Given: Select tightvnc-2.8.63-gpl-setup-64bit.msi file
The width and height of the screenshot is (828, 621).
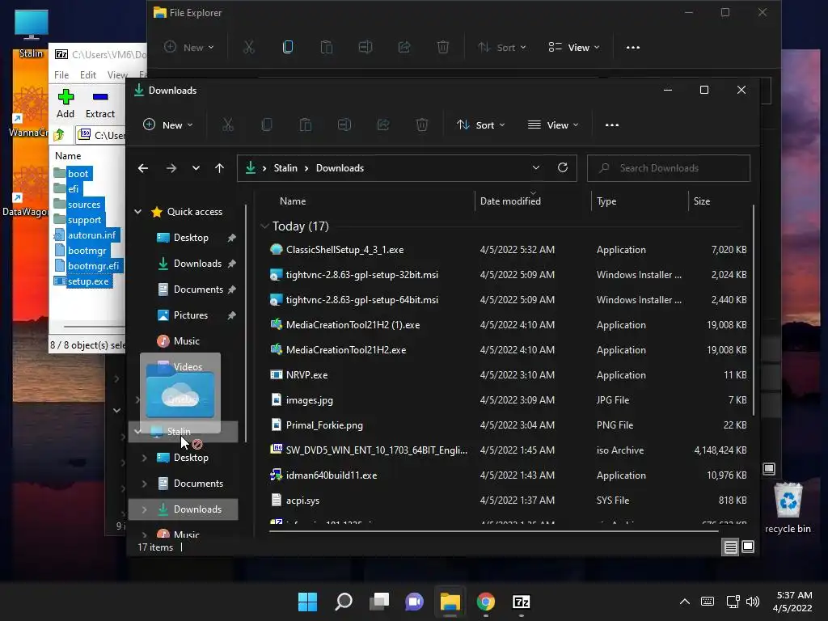Looking at the screenshot, I should tap(361, 300).
